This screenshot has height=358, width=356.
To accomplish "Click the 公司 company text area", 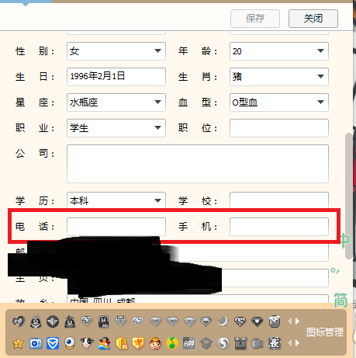I will pyautogui.click(x=198, y=164).
